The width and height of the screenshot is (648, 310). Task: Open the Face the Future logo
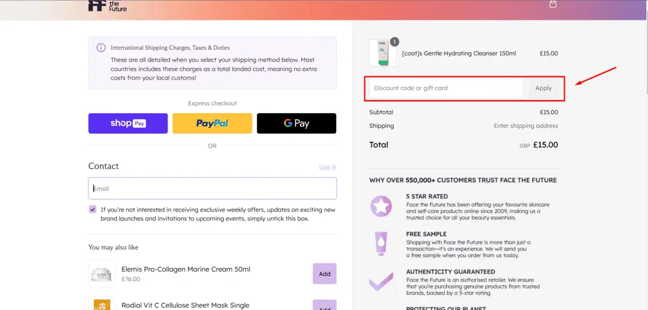108,6
